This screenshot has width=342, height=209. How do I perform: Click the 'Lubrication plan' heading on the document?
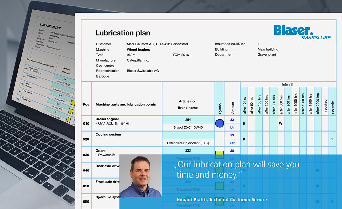tap(123, 33)
